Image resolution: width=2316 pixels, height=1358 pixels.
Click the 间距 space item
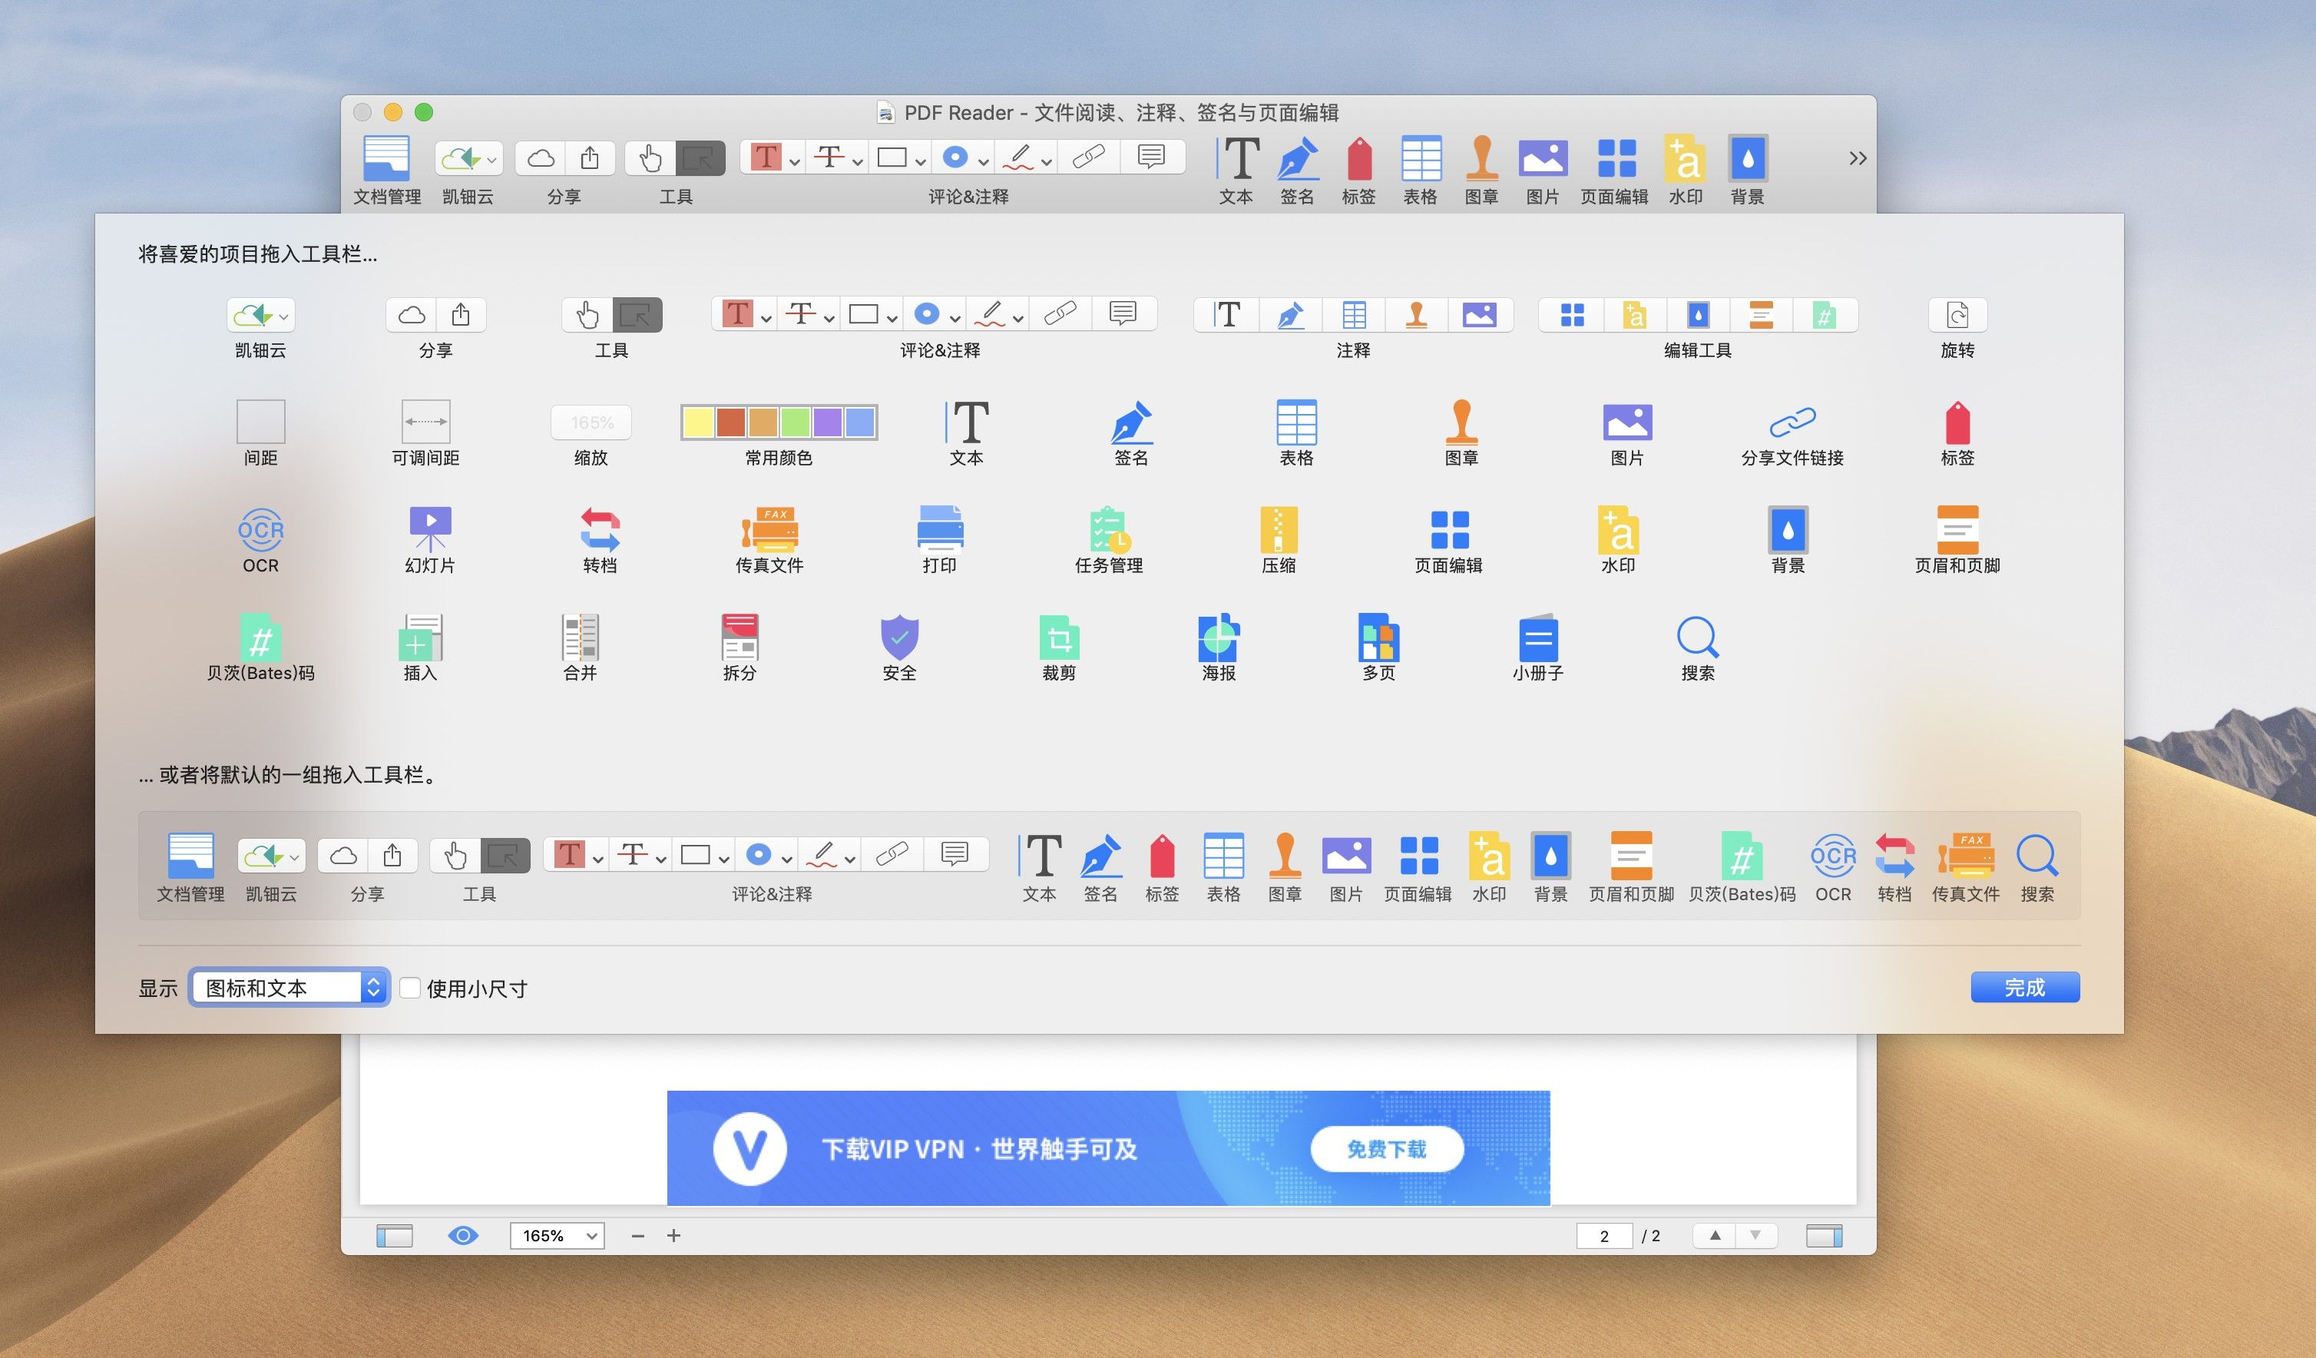point(260,422)
